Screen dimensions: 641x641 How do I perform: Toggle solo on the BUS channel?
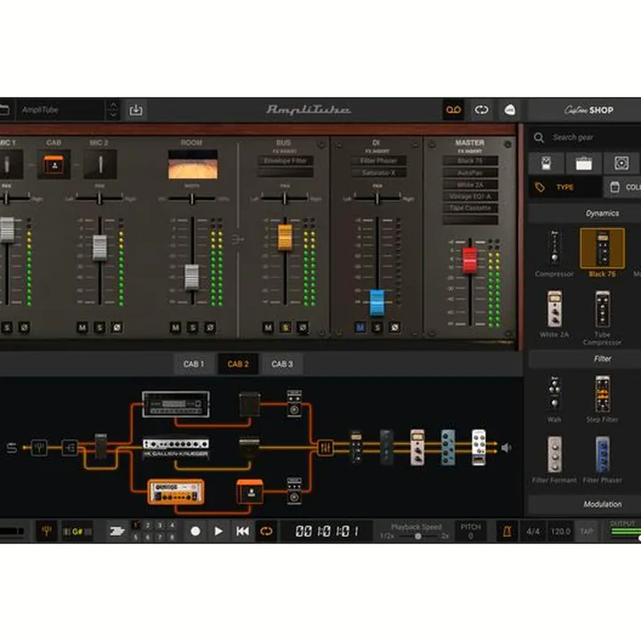pos(286,328)
